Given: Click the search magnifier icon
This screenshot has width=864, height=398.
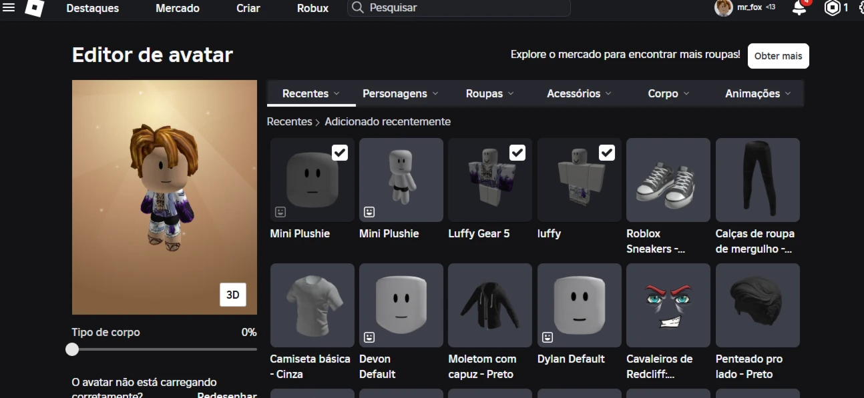Looking at the screenshot, I should [358, 8].
